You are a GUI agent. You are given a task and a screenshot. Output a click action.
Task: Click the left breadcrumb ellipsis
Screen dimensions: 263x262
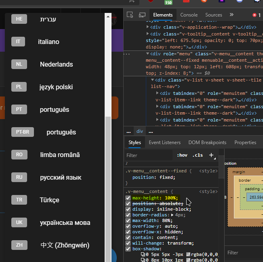pyautogui.click(x=128, y=132)
